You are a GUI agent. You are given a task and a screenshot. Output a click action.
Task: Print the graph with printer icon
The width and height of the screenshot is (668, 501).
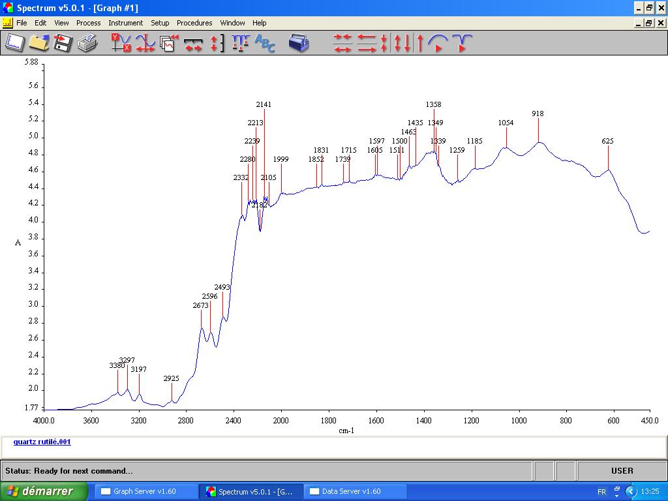coord(87,43)
